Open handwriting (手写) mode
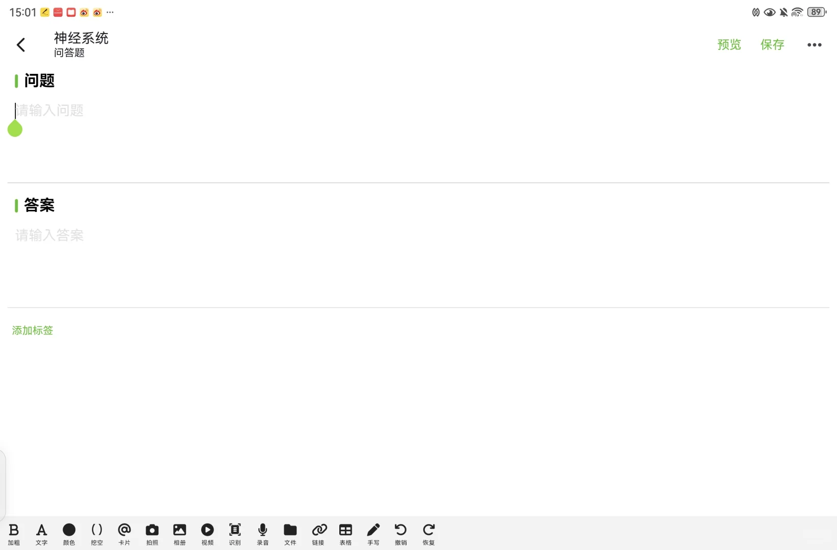This screenshot has width=837, height=550. pyautogui.click(x=373, y=534)
